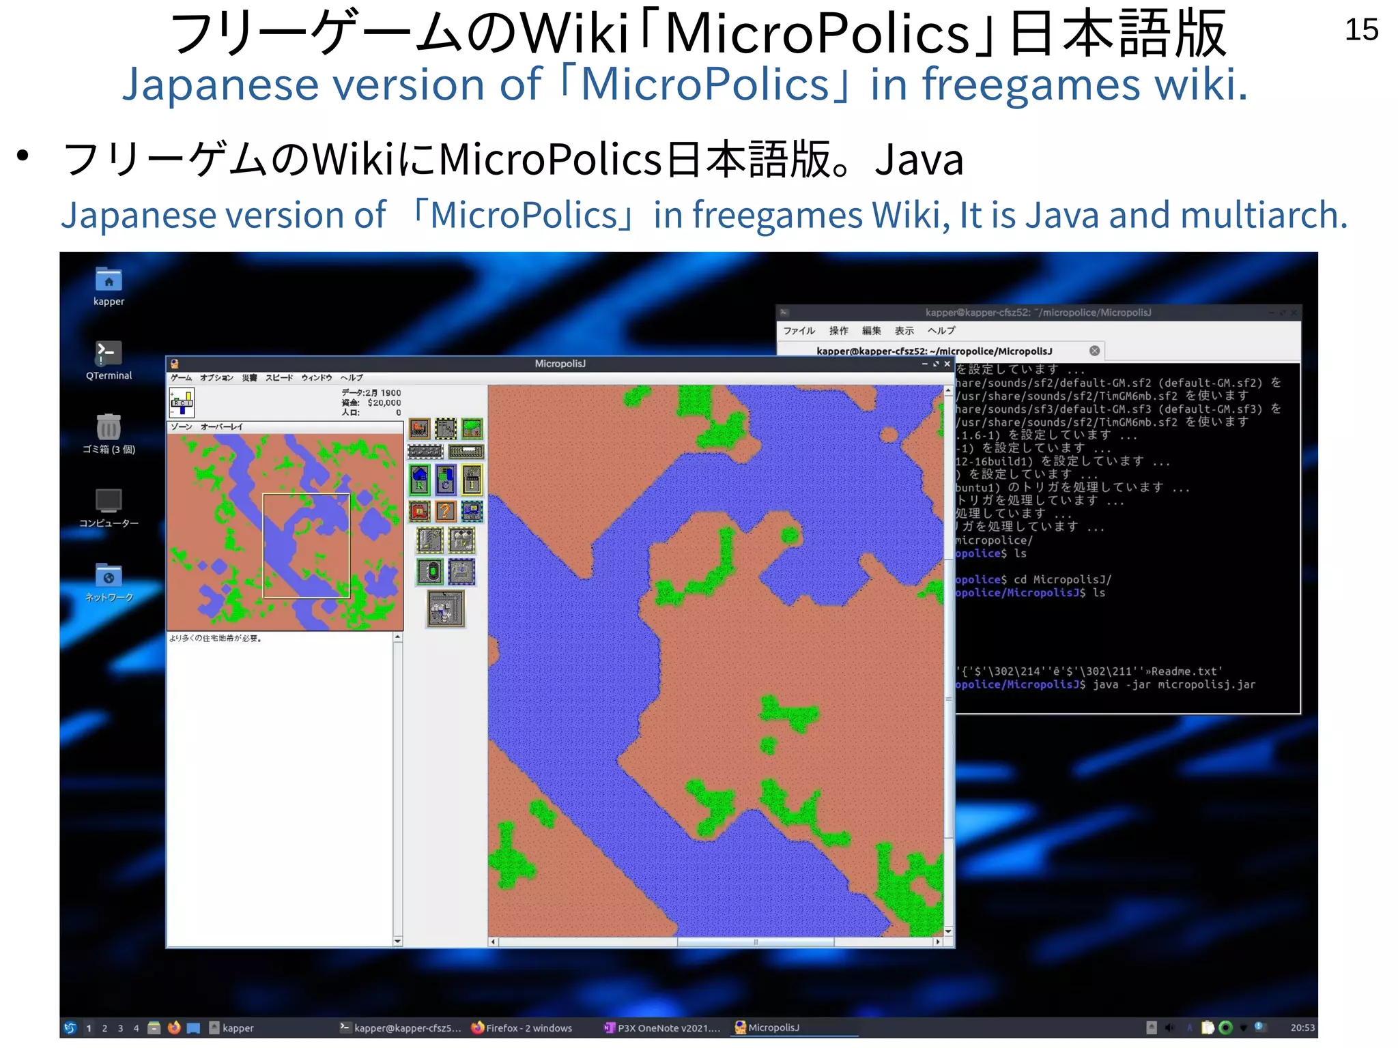The image size is (1398, 1048).
Task: Launch Firefox from the taskbar quick launcher
Action: (174, 1028)
